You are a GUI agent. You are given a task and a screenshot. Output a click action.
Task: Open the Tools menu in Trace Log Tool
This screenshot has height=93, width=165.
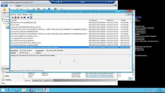(19, 14)
